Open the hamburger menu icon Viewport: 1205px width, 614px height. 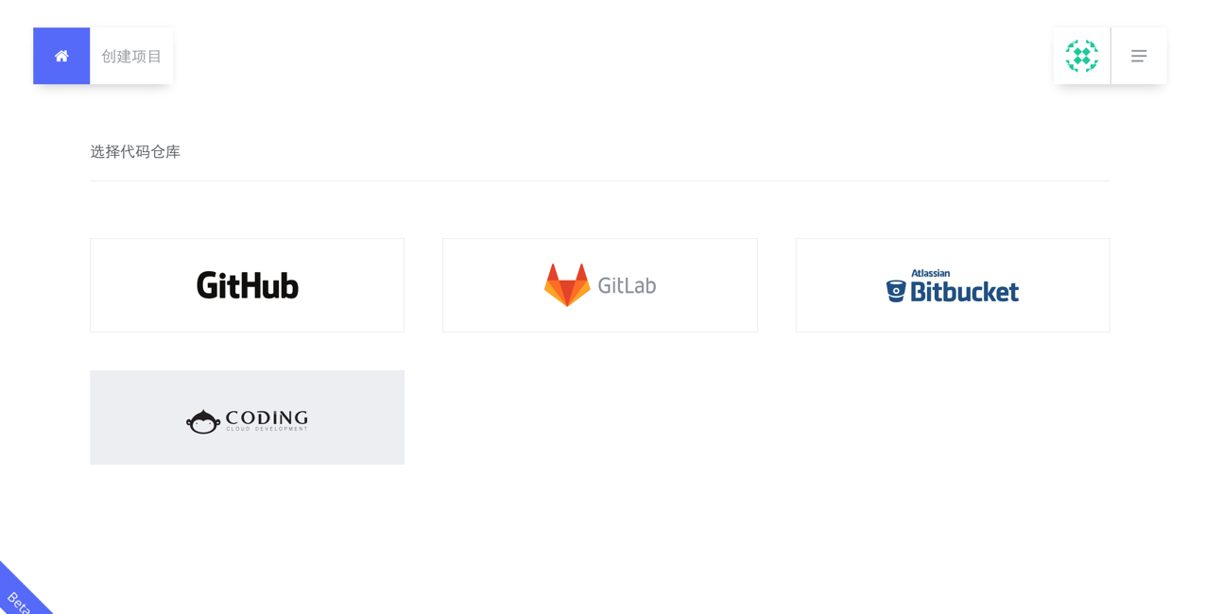pyautogui.click(x=1139, y=56)
